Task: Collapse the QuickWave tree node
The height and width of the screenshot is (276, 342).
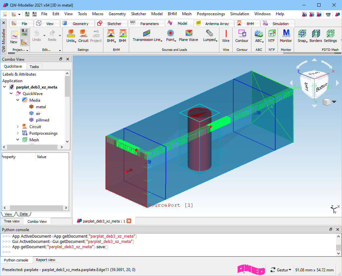Action: (11, 93)
